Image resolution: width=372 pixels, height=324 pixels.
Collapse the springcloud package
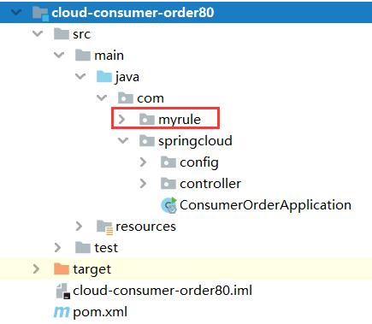[123, 140]
